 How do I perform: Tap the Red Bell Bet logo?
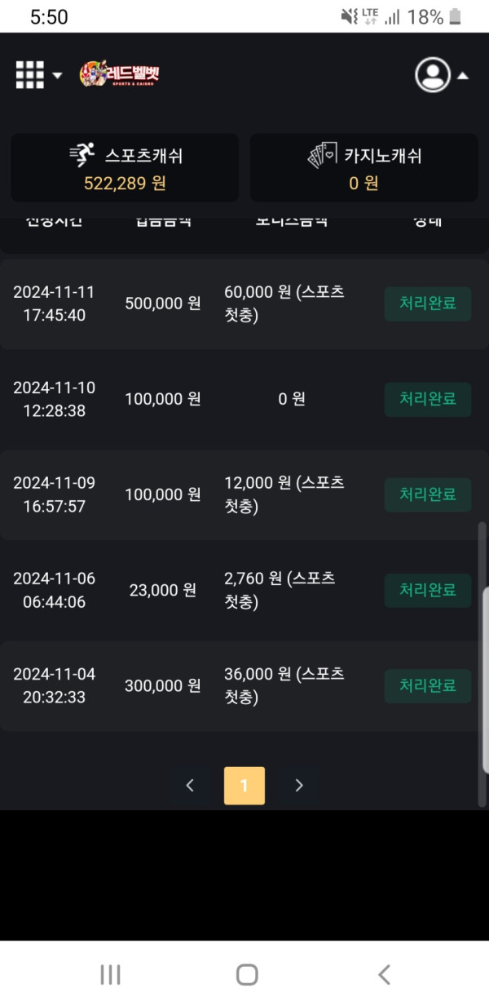pos(119,75)
